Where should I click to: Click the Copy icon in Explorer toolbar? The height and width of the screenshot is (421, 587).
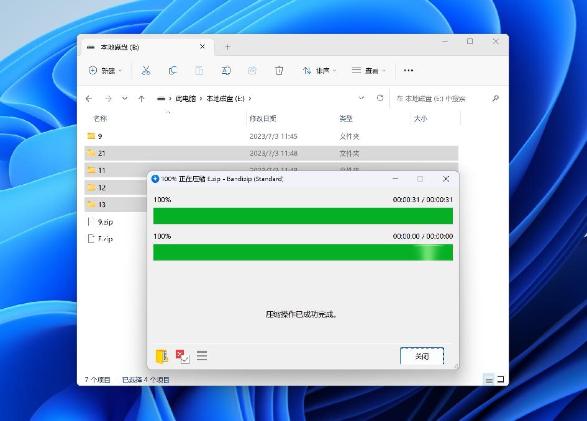coord(173,70)
